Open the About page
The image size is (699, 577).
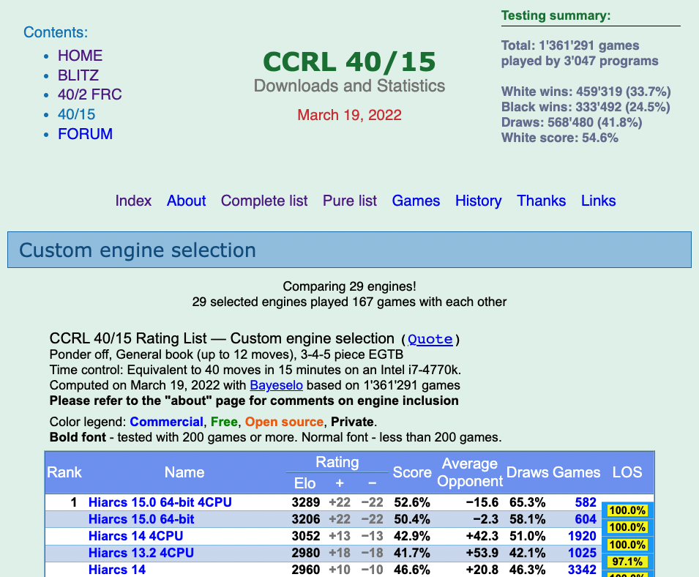point(187,201)
